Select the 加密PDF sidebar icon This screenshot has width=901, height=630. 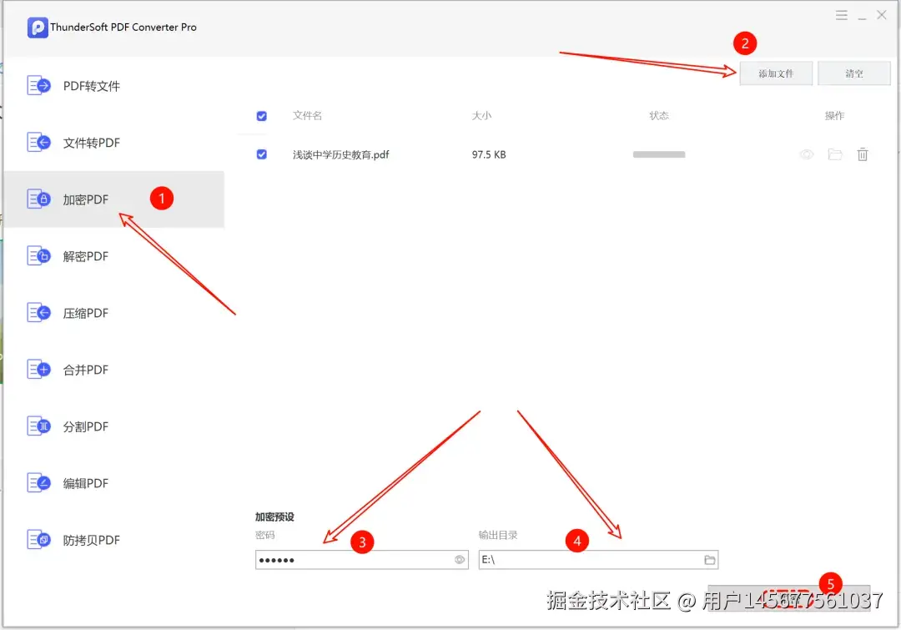coord(38,199)
